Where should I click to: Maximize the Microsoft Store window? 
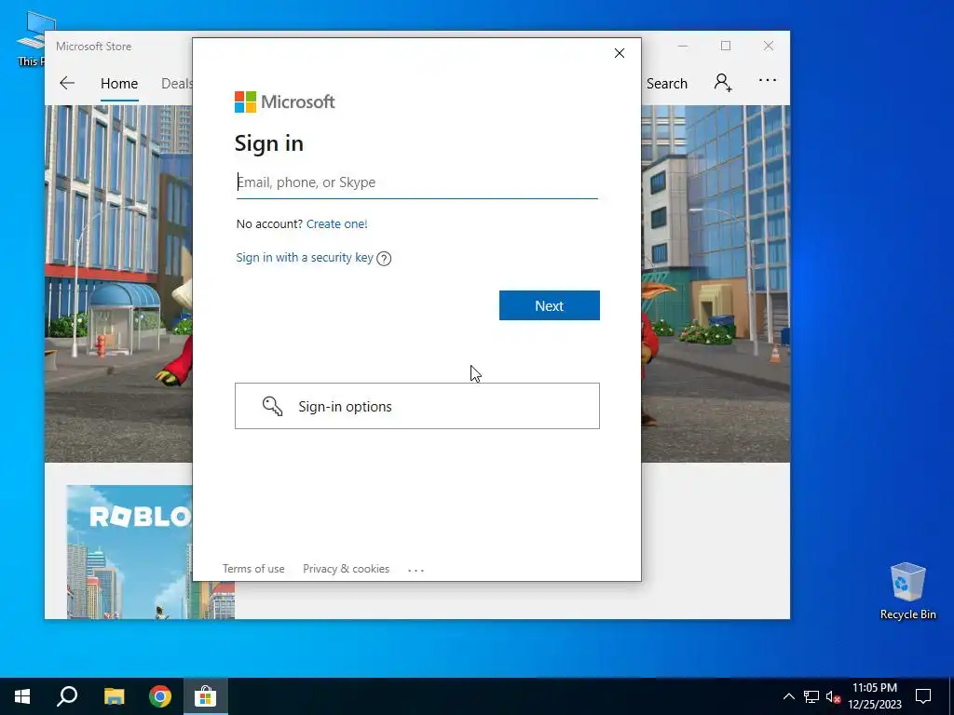point(726,47)
